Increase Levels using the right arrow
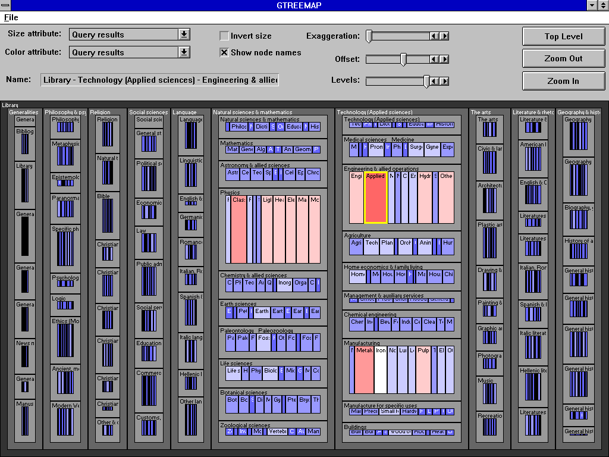609x457 pixels. click(x=444, y=81)
